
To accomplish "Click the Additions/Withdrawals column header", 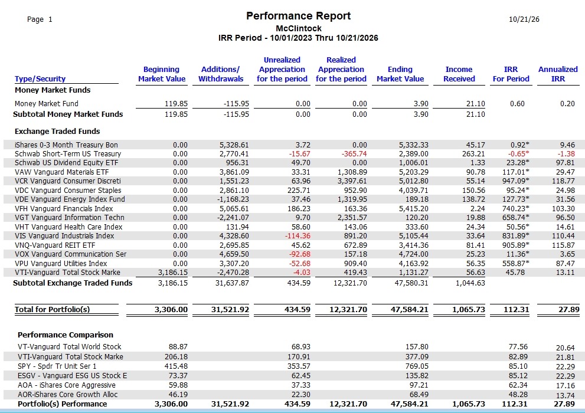I will [221, 74].
